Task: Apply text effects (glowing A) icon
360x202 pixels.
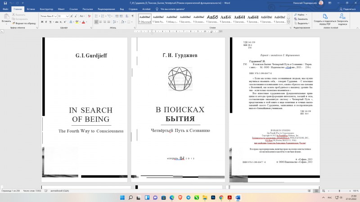Action: (x=71, y=22)
